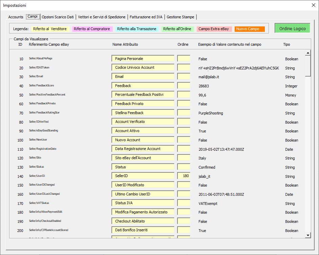Click the Email attribute name field

click(x=143, y=77)
